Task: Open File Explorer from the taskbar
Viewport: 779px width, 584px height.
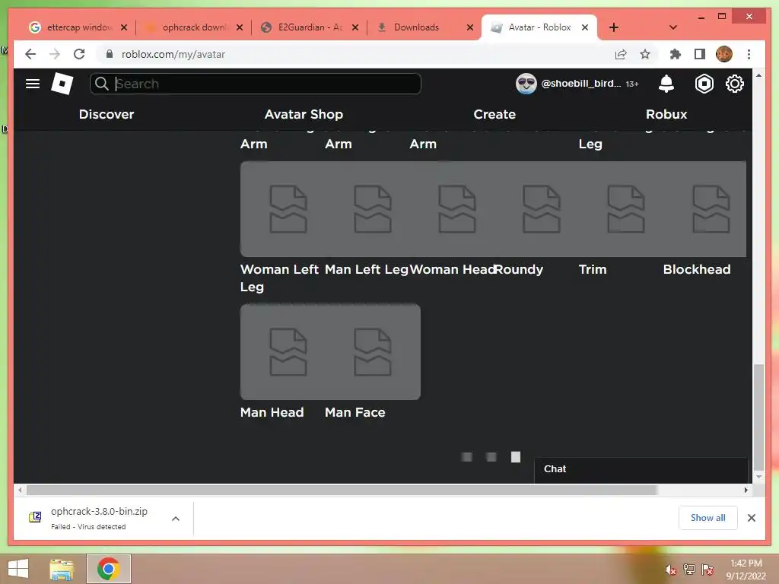Action: pos(62,569)
